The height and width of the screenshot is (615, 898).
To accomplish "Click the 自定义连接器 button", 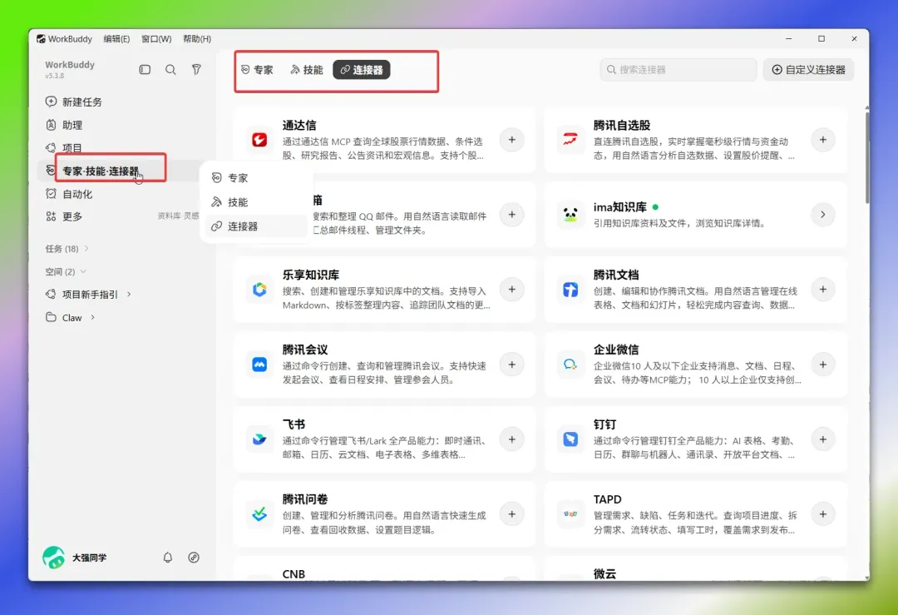I will [x=809, y=70].
